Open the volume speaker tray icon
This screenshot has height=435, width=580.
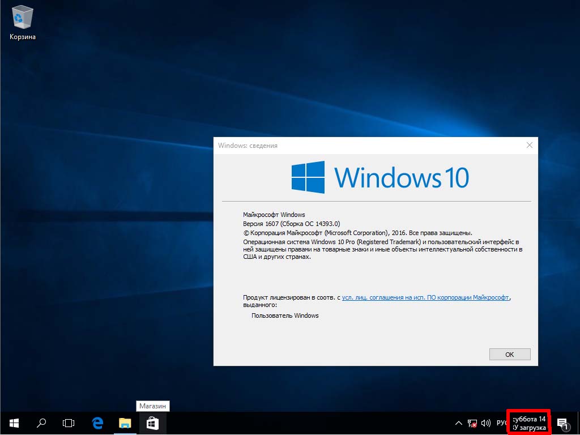[x=485, y=423]
